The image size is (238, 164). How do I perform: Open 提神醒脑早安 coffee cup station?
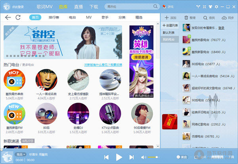[x=110, y=80]
